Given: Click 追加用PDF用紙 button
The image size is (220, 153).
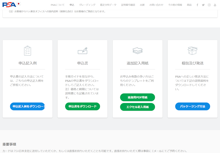Looking at the screenshot, I should pyautogui.click(x=138, y=97).
